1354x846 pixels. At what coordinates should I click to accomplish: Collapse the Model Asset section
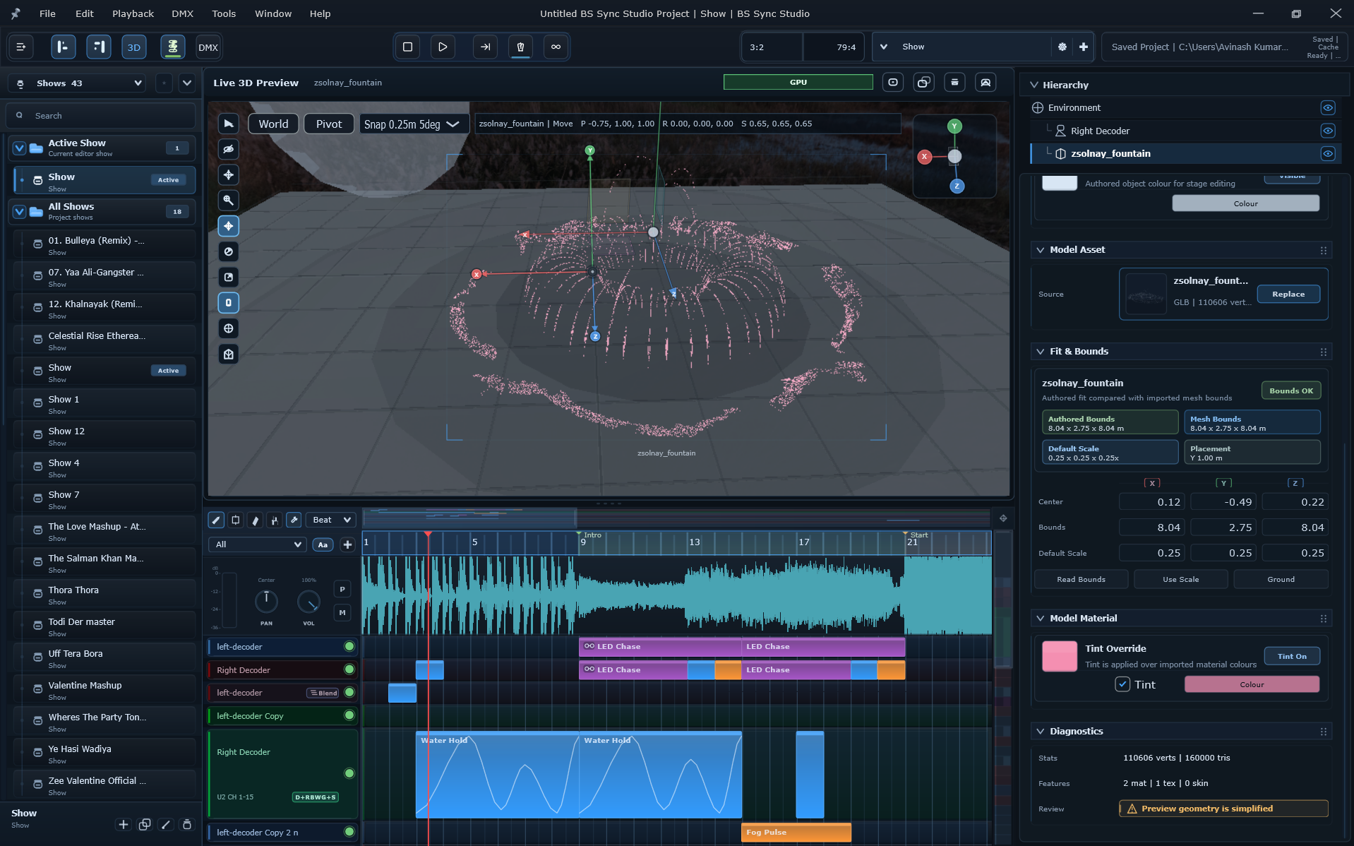1040,249
